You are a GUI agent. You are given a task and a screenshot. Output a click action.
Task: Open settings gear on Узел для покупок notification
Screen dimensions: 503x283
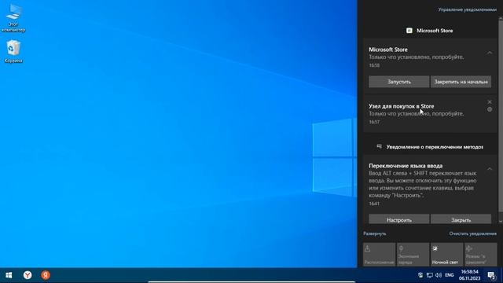click(490, 109)
